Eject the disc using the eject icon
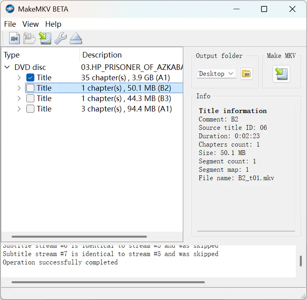 (76, 38)
